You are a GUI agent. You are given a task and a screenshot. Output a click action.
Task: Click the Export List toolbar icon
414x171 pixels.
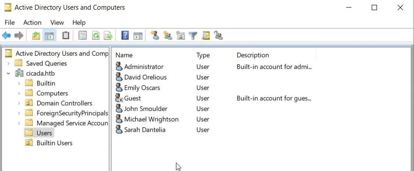tap(108, 35)
